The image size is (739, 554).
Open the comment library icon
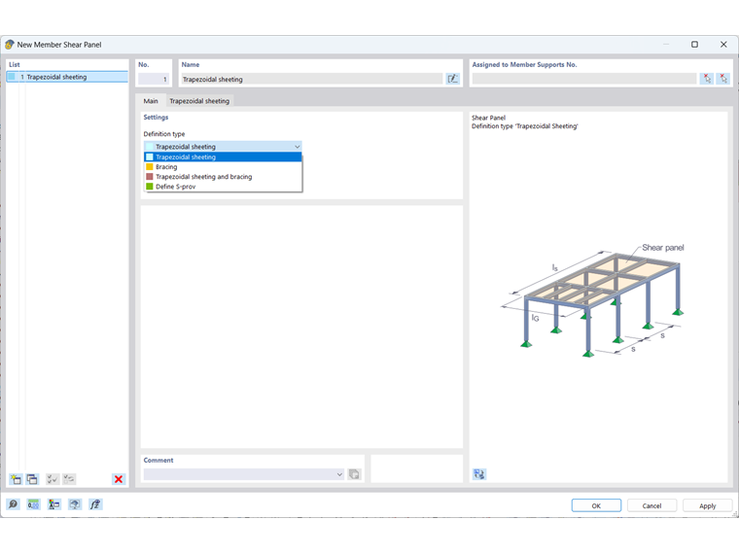[354, 474]
